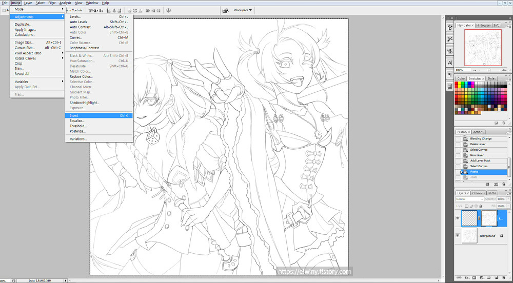This screenshot has height=283, width=513.
Task: Click Lock all padlock icon in Layers panel
Action: tap(481, 206)
